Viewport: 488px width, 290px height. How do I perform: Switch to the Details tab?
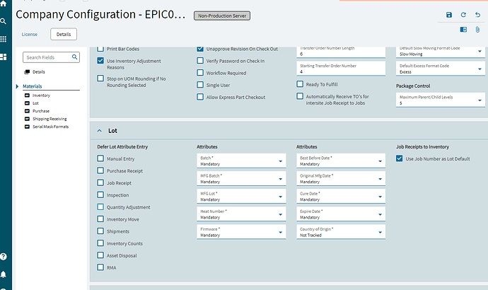tap(64, 34)
